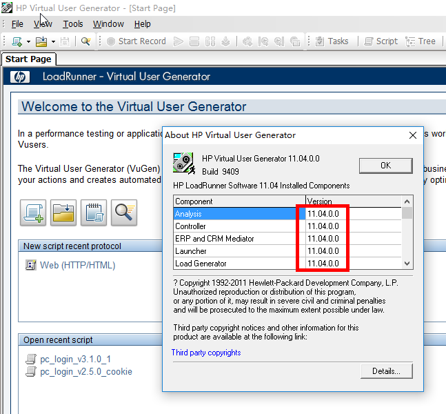The image size is (446, 414).
Task: Click the components list scroll up arrow
Action: (407, 201)
